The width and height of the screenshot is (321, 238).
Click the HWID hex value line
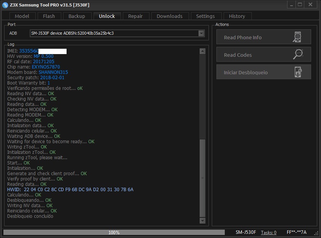click(70, 189)
